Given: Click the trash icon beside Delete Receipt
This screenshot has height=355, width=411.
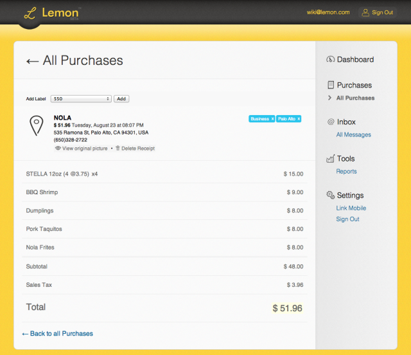Looking at the screenshot, I should tap(118, 149).
